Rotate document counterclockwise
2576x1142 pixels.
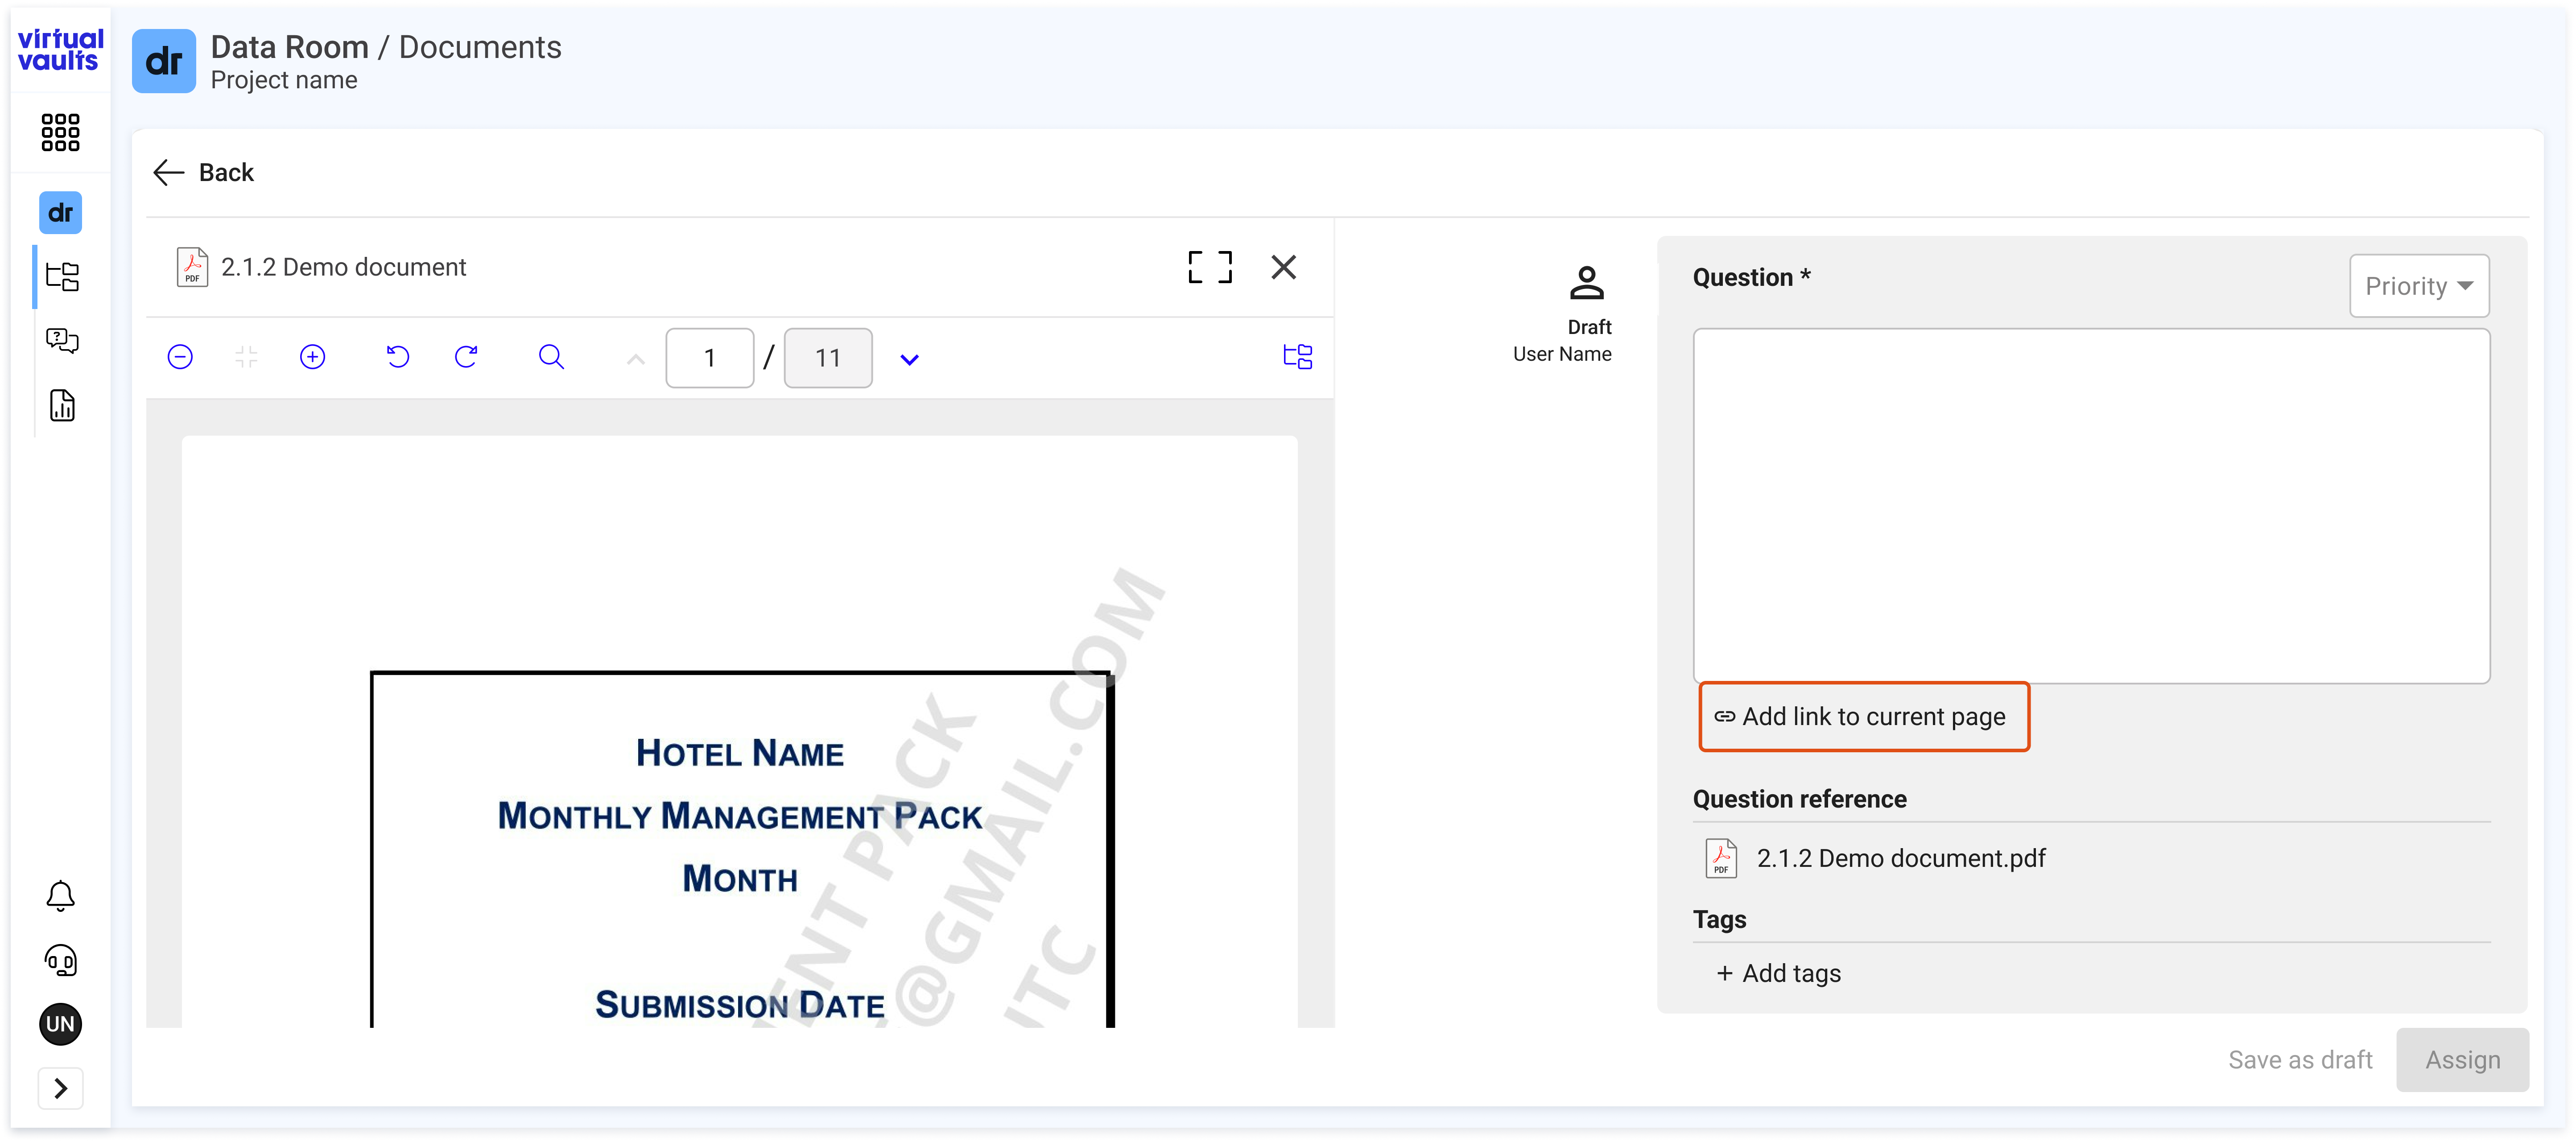tap(398, 357)
